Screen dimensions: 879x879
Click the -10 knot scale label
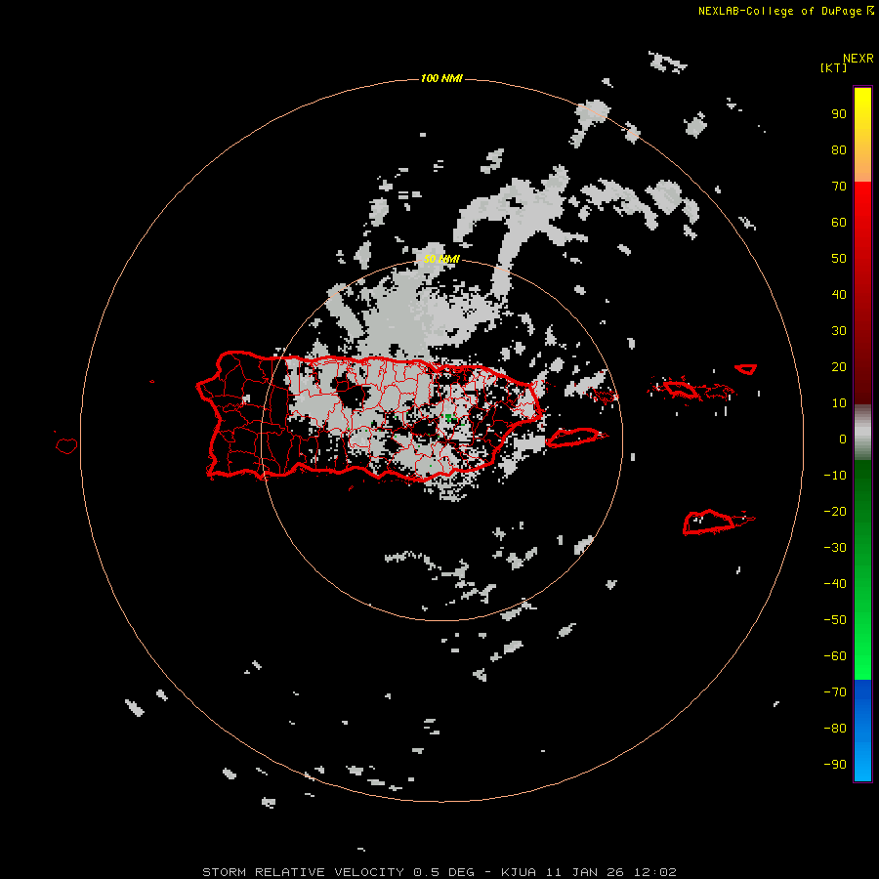[x=835, y=476]
